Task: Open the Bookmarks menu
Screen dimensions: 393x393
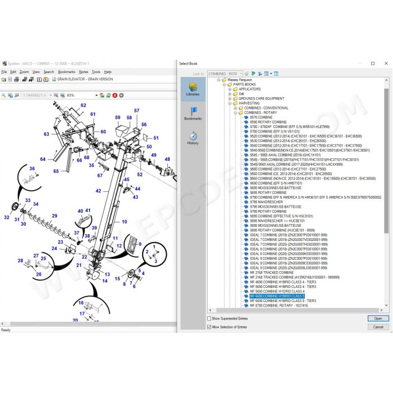Action: click(66, 72)
